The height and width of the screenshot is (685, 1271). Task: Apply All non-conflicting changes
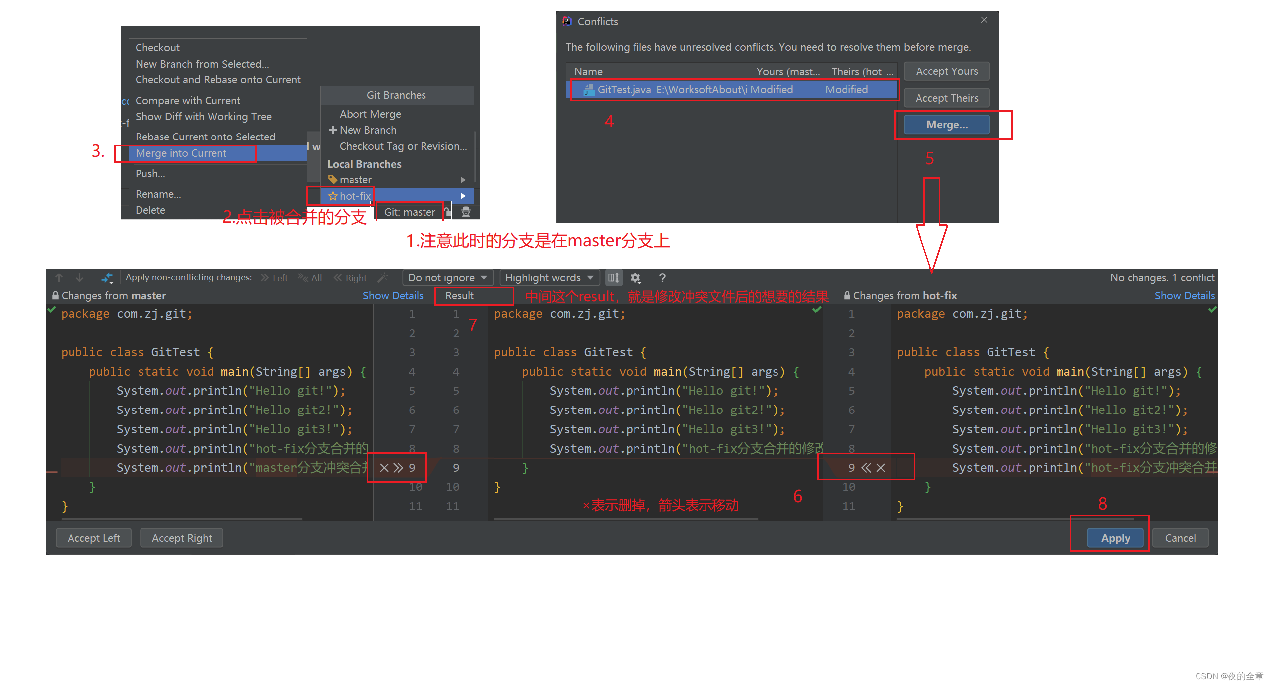point(310,278)
